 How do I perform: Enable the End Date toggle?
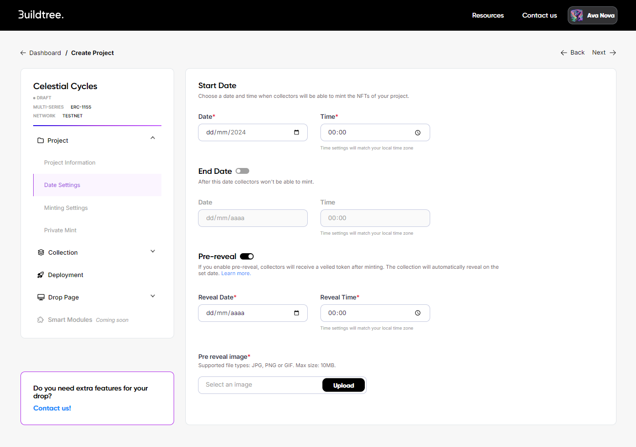pos(242,171)
